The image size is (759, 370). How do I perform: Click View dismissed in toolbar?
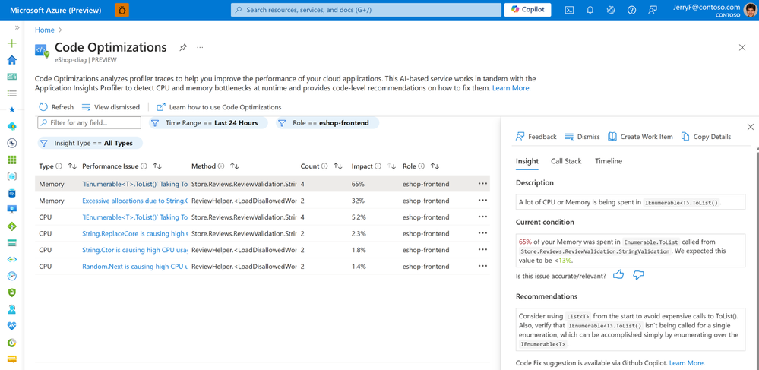click(111, 107)
